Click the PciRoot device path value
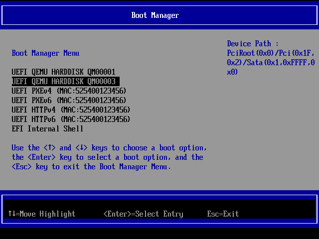319x239 pixels. [x=271, y=63]
